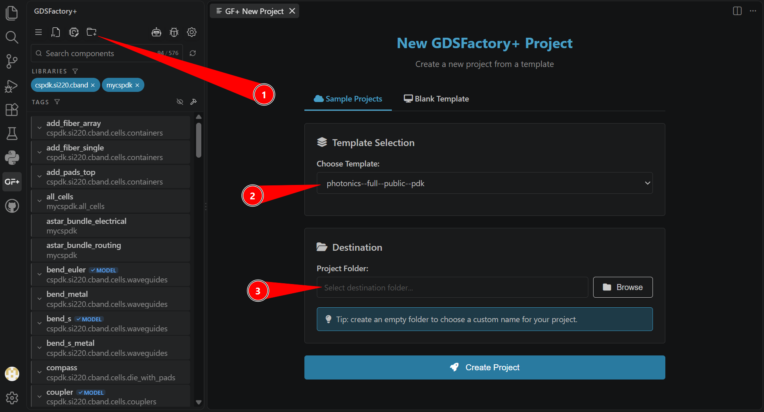The width and height of the screenshot is (764, 412).
Task: Open the GitHub view in activity bar
Action: (12, 206)
